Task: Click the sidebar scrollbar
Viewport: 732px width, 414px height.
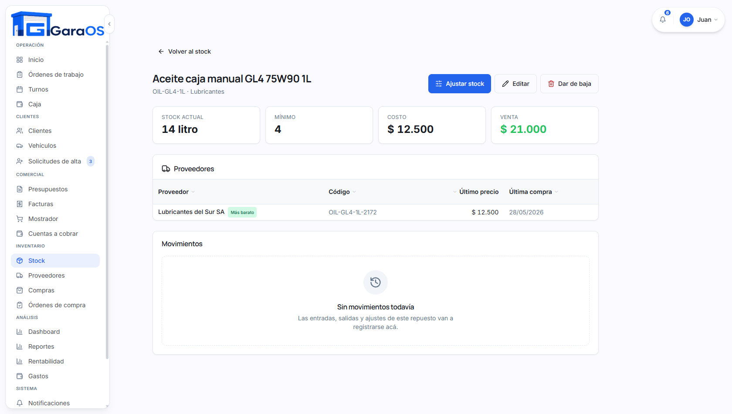Action: pos(107,203)
